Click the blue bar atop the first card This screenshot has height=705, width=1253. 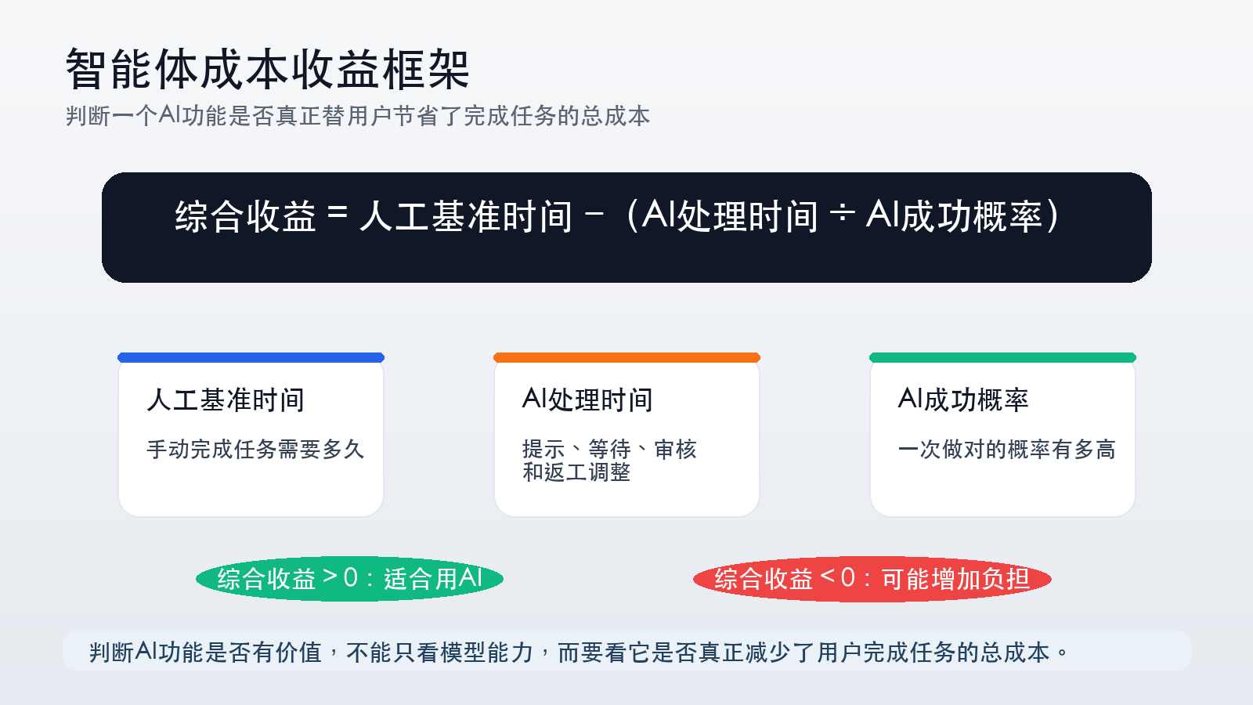(x=251, y=358)
